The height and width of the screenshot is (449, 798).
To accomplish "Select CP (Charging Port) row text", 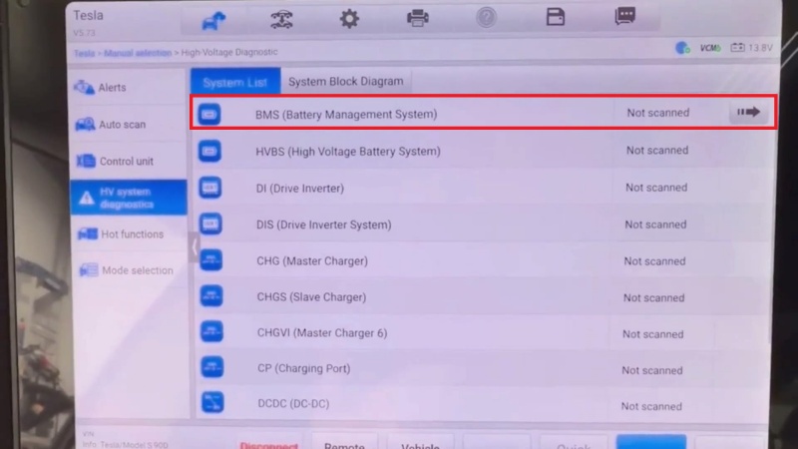I will [304, 368].
